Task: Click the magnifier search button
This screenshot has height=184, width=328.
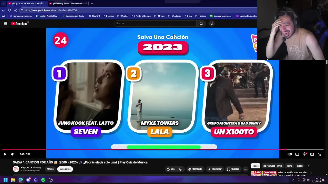Action: [201, 23]
